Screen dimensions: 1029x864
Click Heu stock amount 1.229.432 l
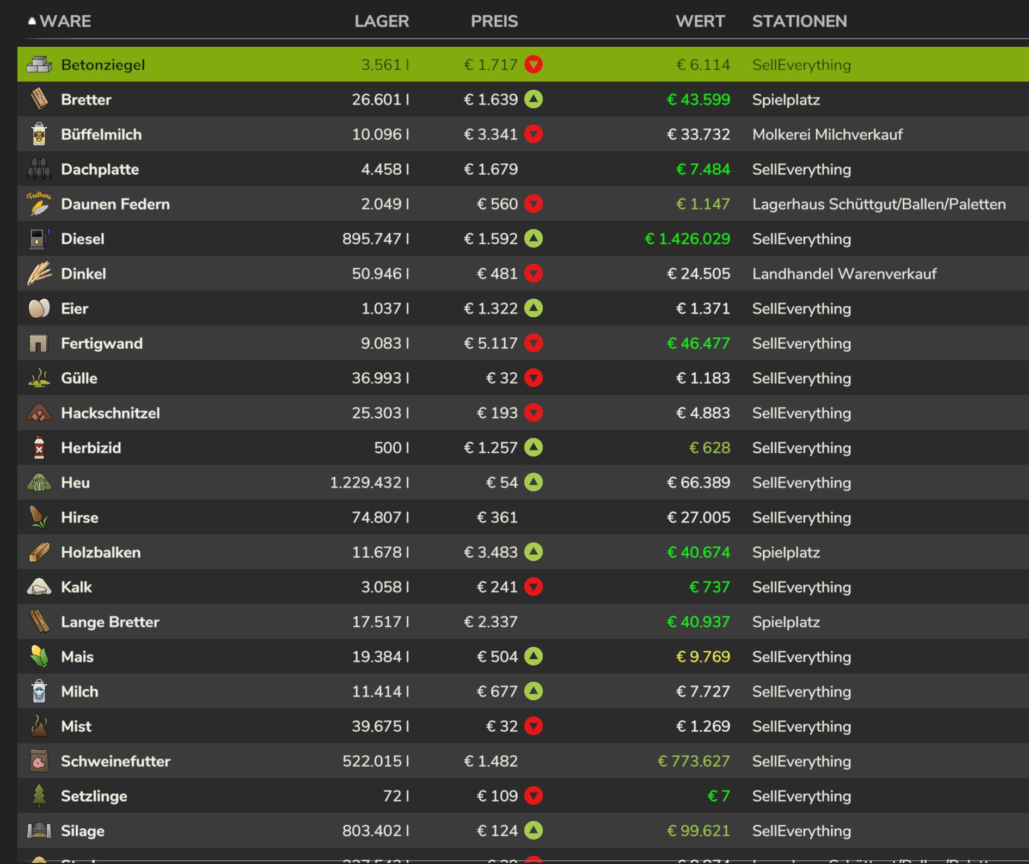click(370, 483)
